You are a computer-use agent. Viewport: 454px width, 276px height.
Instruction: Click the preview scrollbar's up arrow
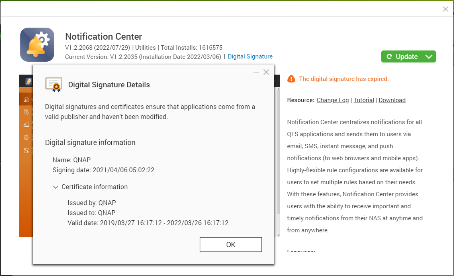[x=278, y=89]
